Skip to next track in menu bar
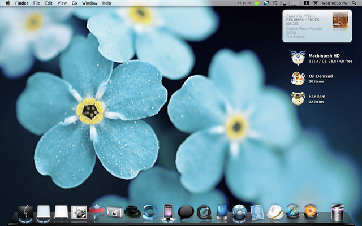Screen dimensions: 362x226 [x=249, y=3]
